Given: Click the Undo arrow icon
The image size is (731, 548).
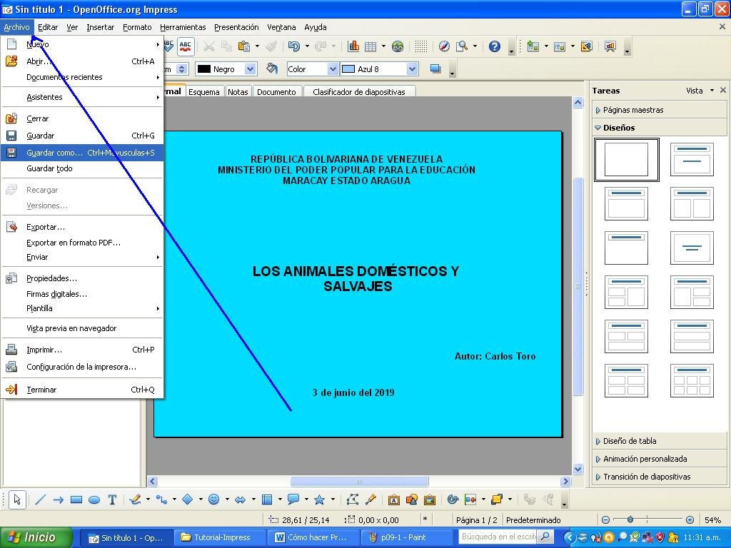Looking at the screenshot, I should pos(293,46).
